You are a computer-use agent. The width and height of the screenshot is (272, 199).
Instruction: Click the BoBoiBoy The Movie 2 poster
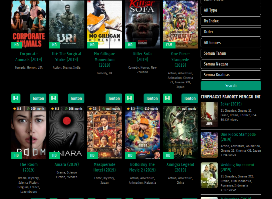coord(143,132)
